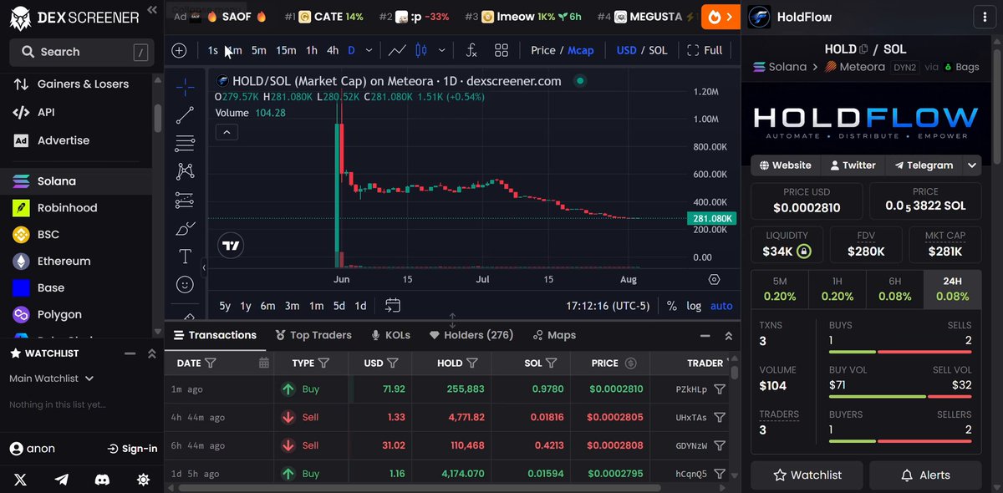Focus the Search input field

click(81, 52)
